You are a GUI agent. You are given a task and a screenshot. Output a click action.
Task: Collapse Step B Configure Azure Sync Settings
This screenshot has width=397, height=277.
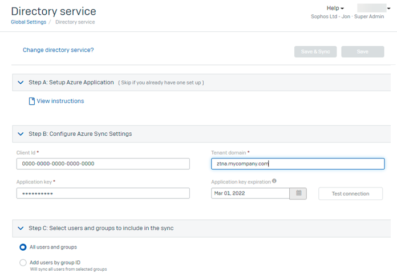pyautogui.click(x=21, y=134)
